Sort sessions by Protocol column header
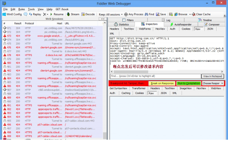The height and width of the screenshot is (145, 228). click(29, 23)
